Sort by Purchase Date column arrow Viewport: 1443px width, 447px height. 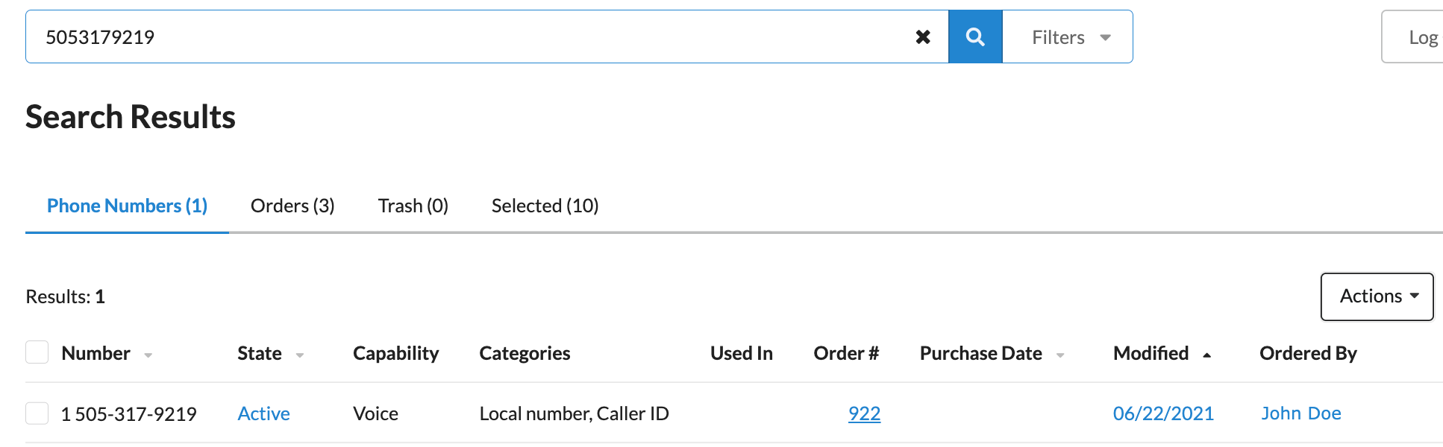(1060, 355)
